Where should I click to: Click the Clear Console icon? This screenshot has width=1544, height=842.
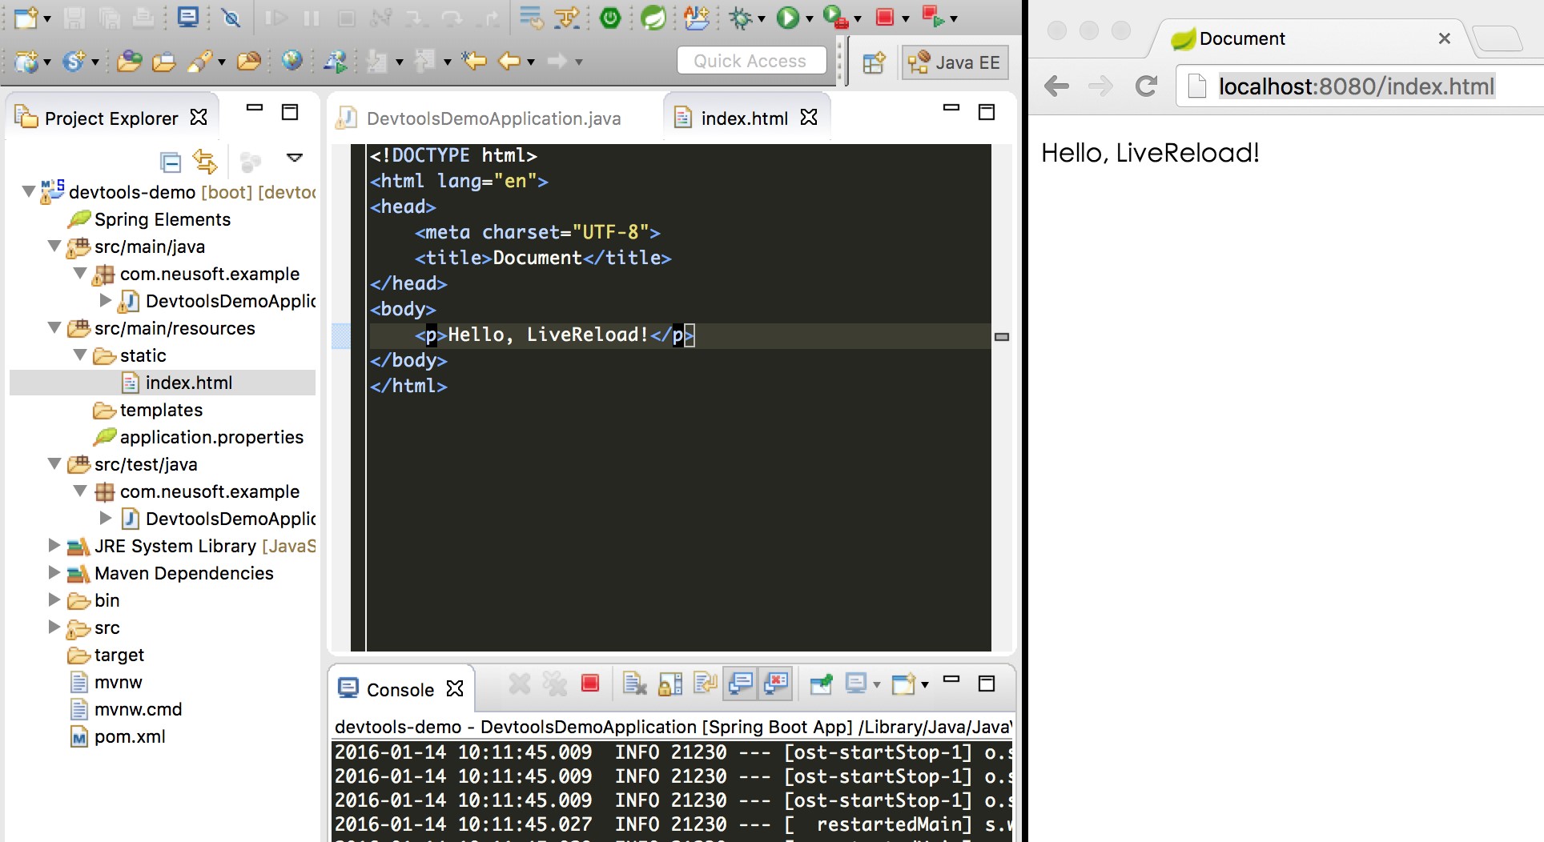pyautogui.click(x=634, y=684)
